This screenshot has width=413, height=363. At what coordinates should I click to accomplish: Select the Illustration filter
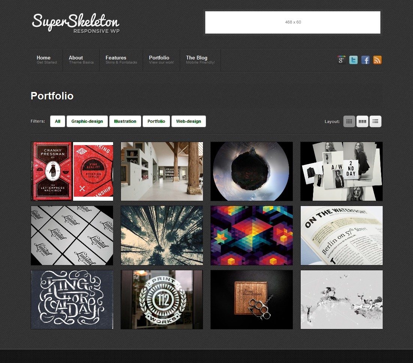click(x=125, y=121)
